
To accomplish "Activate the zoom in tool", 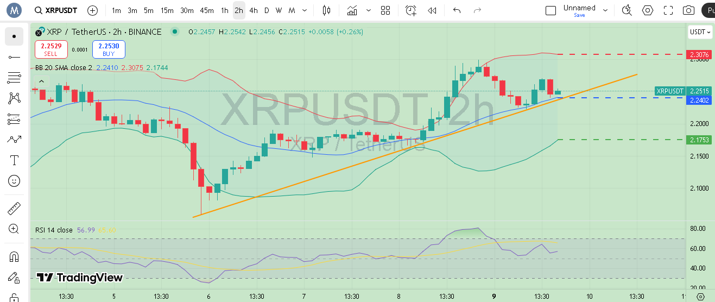I will [14, 229].
